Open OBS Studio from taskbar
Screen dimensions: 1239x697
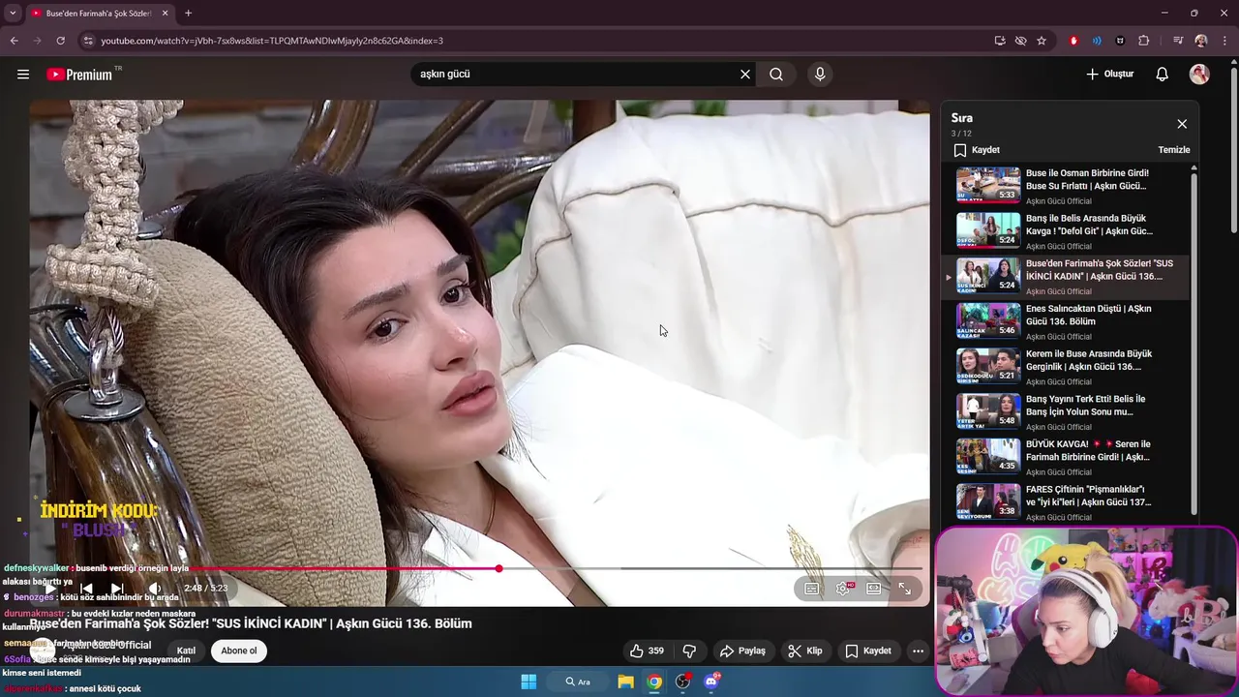[683, 682]
